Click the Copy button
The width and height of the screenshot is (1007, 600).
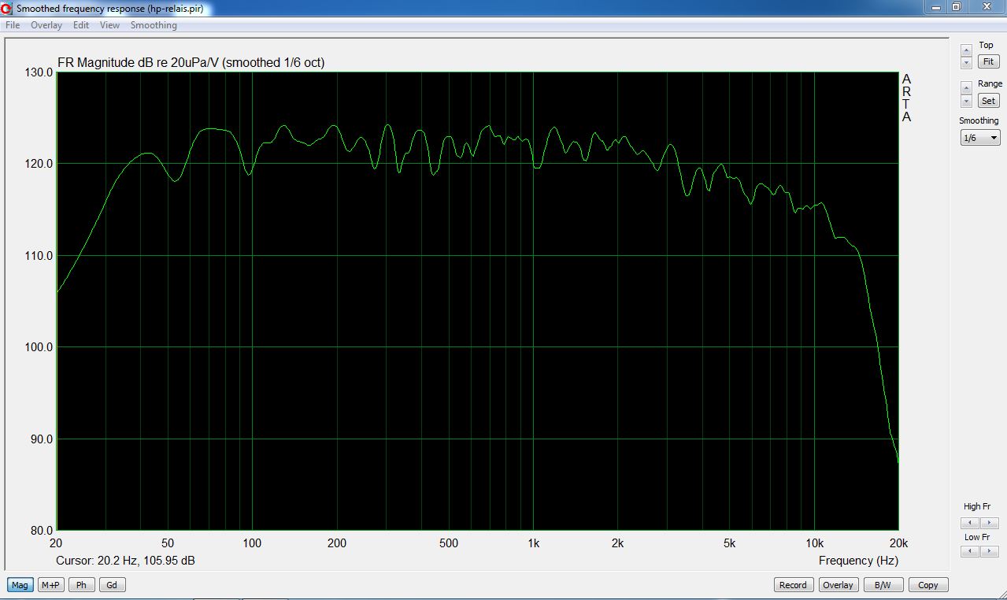(x=928, y=585)
